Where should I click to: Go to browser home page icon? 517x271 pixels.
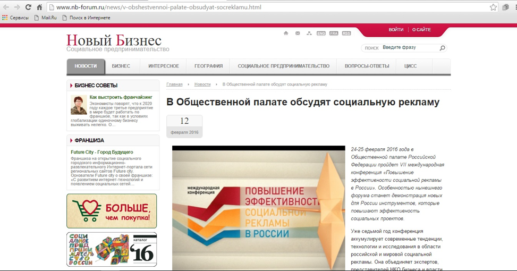point(39,7)
